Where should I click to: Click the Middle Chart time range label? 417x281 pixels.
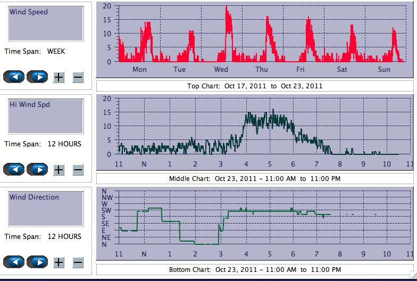pos(255,178)
